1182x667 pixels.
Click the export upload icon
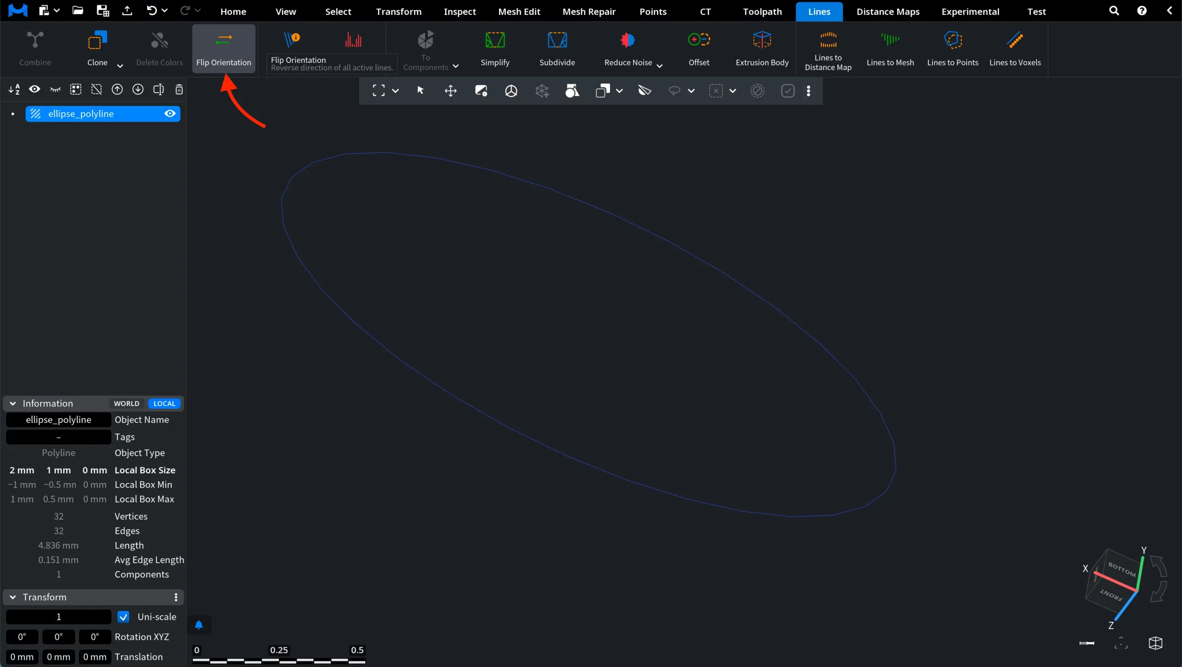[x=127, y=10]
